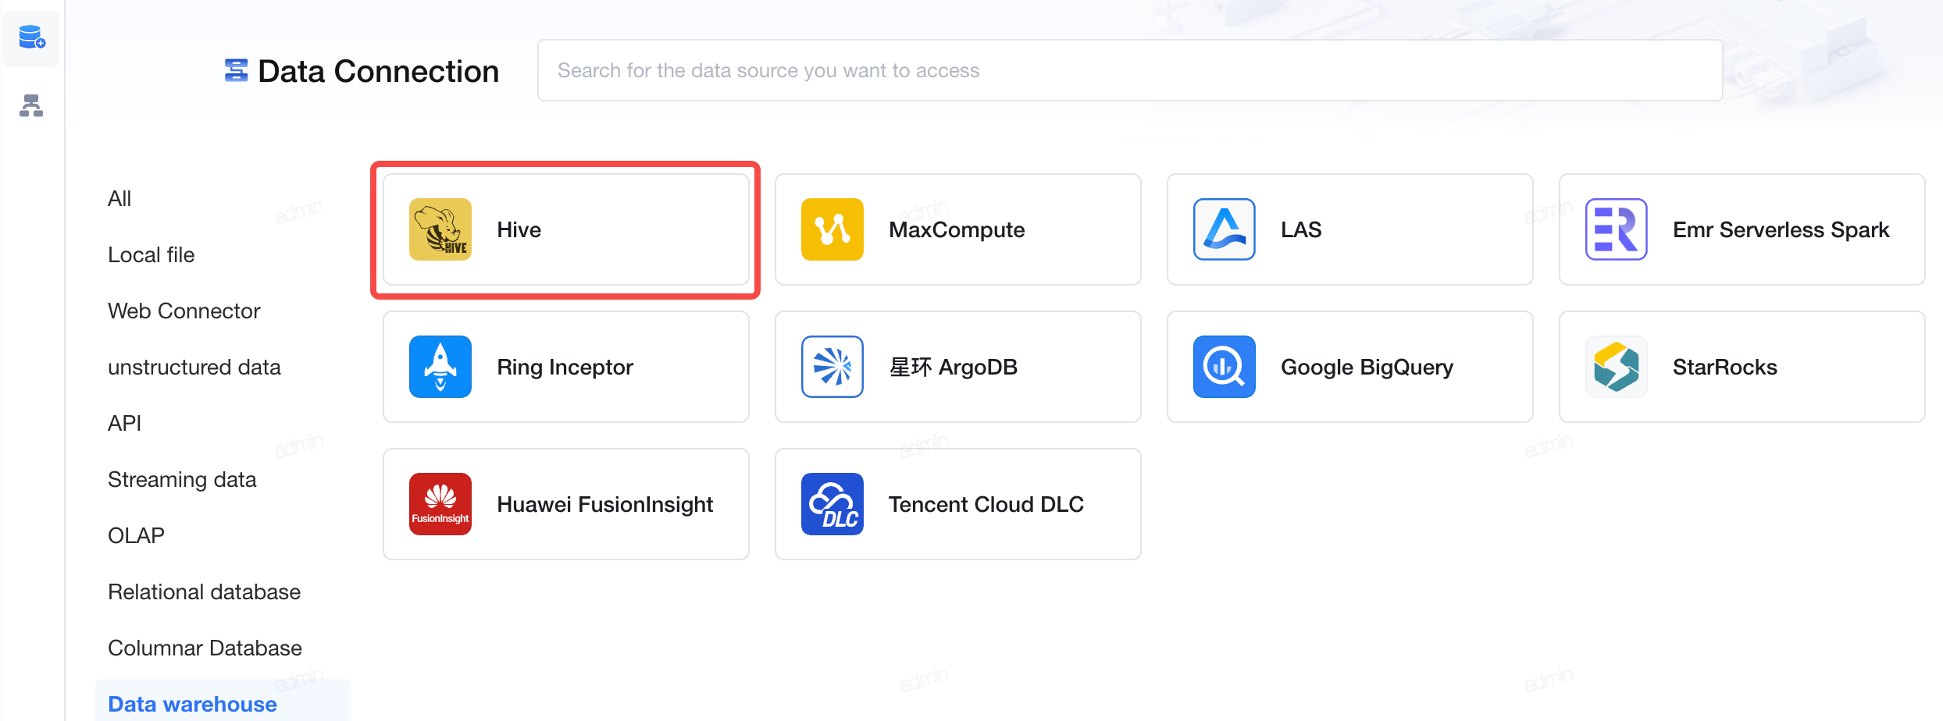Select the OLAP category
This screenshot has width=1943, height=721.
(137, 535)
